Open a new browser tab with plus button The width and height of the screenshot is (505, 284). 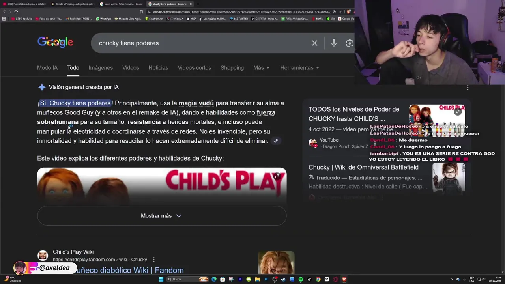pyautogui.click(x=198, y=4)
